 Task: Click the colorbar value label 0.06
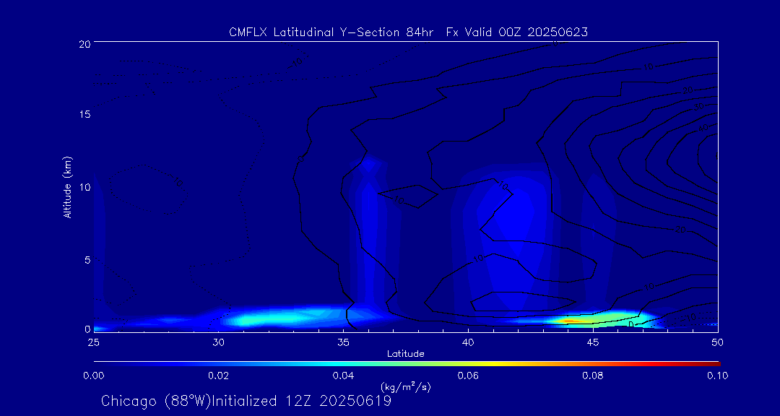click(469, 376)
